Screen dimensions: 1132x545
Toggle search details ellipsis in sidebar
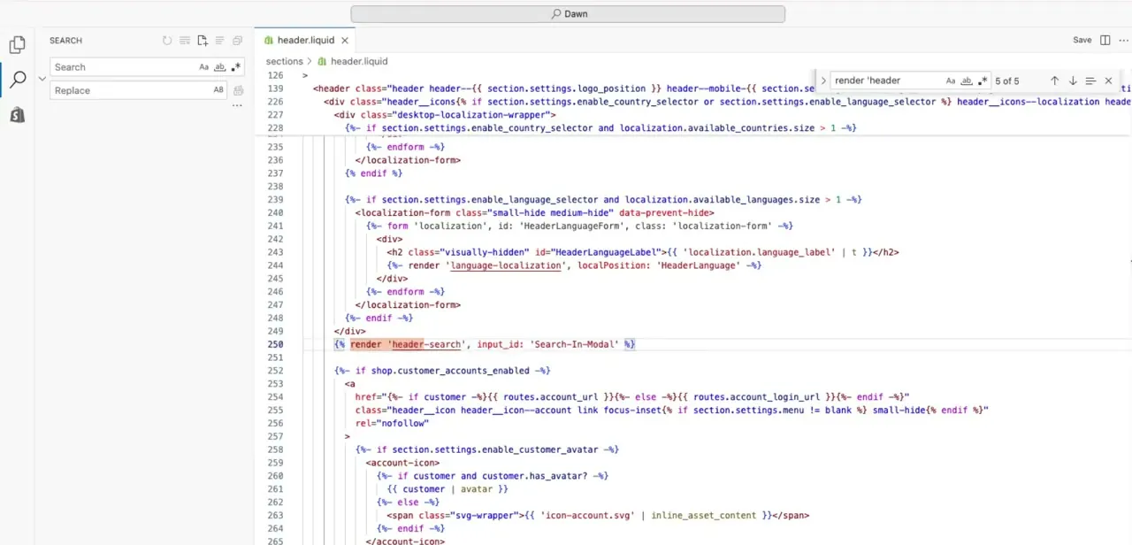pos(237,106)
